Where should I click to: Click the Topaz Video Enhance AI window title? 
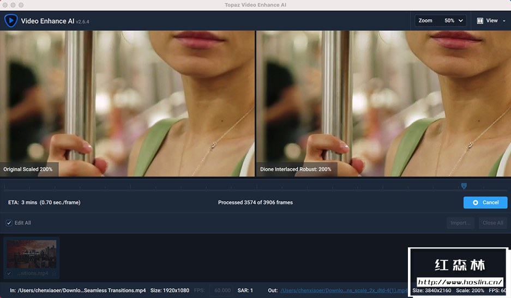click(x=255, y=5)
